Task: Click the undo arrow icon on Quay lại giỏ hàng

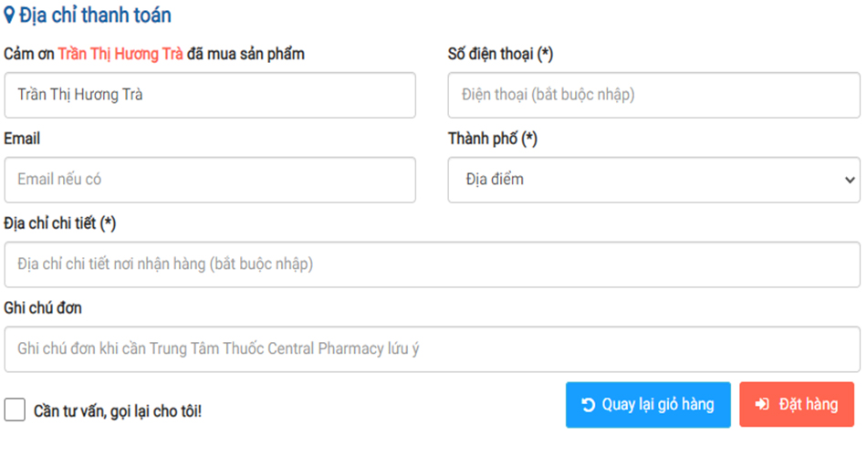Action: pyautogui.click(x=588, y=405)
